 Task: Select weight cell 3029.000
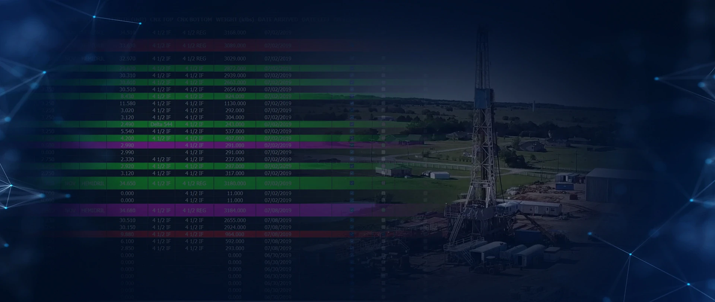tap(235, 59)
